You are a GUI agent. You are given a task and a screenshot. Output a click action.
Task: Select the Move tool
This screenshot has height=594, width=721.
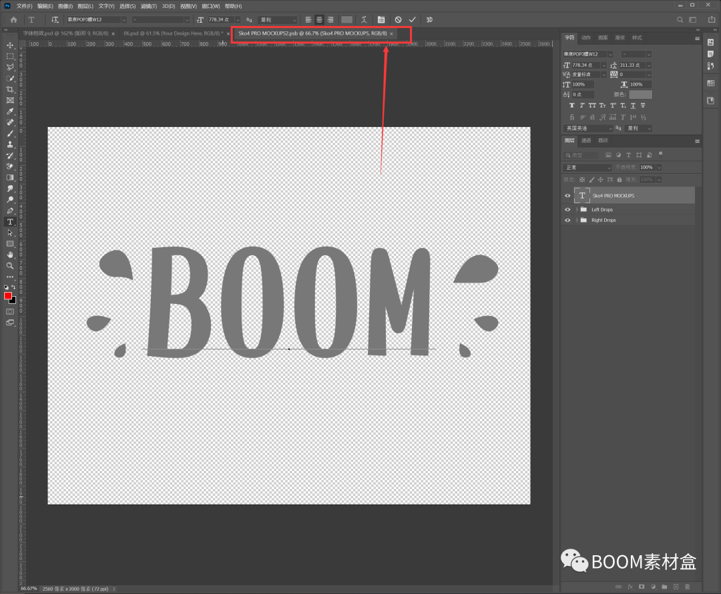(x=10, y=45)
